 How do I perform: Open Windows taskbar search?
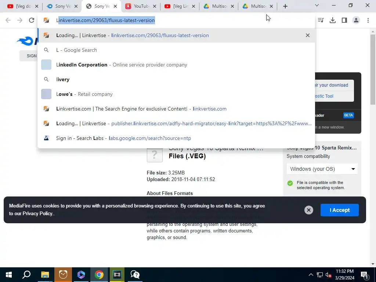pos(26,275)
